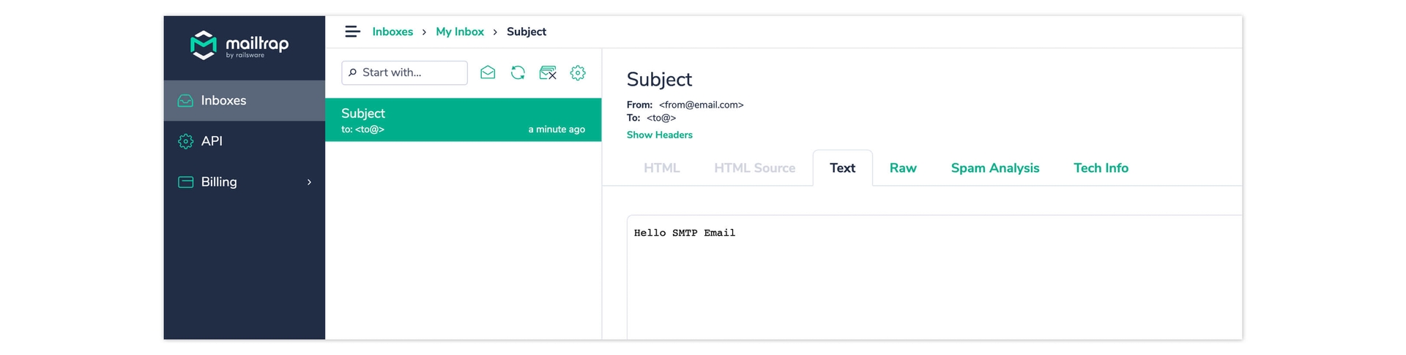The width and height of the screenshot is (1406, 355).
Task: Switch to the Raw tab
Action: point(903,168)
